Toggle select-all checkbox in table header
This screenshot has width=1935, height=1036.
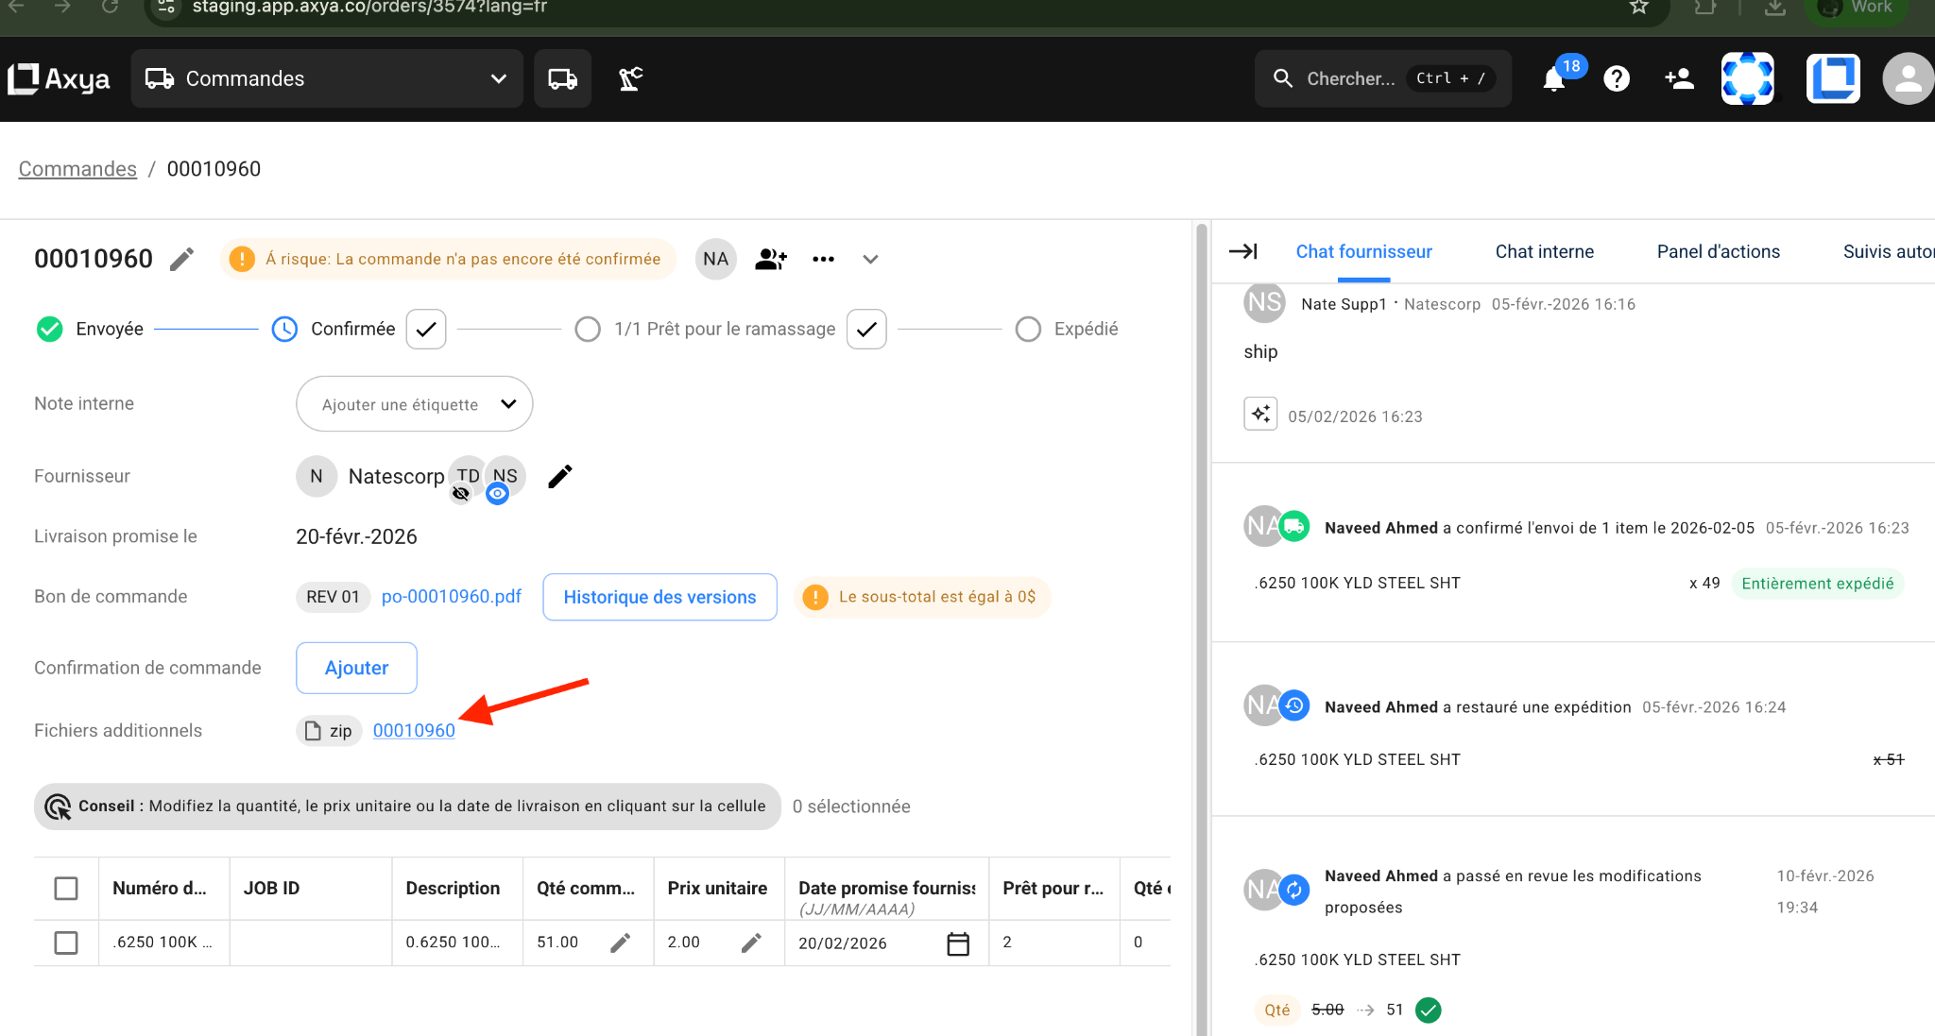(x=66, y=889)
